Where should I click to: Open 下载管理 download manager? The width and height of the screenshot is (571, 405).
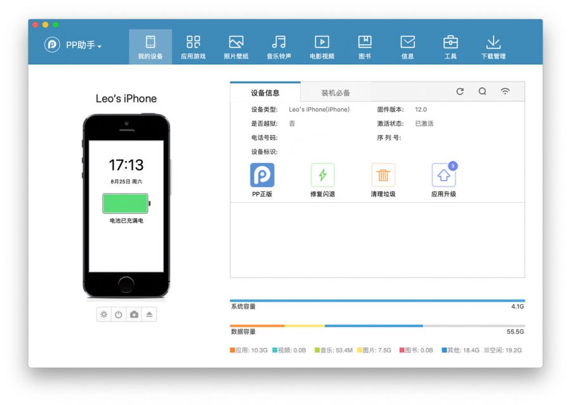pos(494,47)
